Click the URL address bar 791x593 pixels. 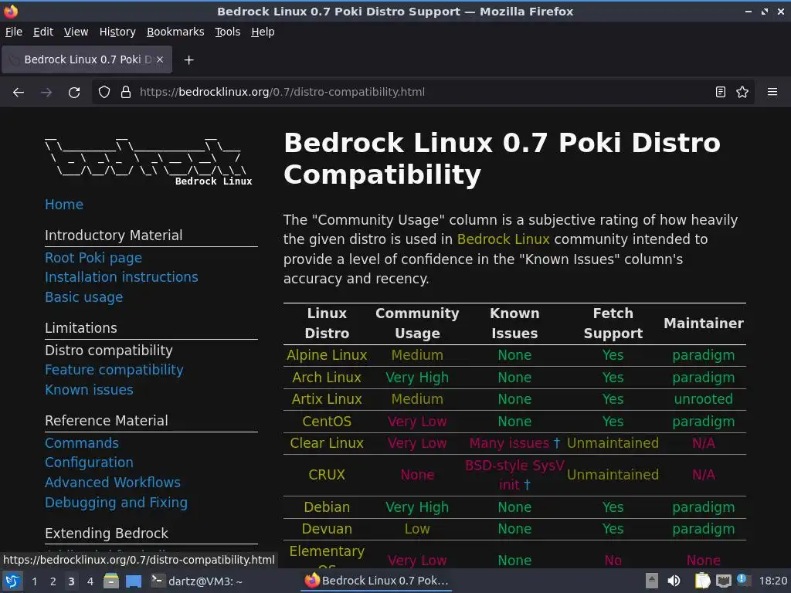click(x=424, y=93)
